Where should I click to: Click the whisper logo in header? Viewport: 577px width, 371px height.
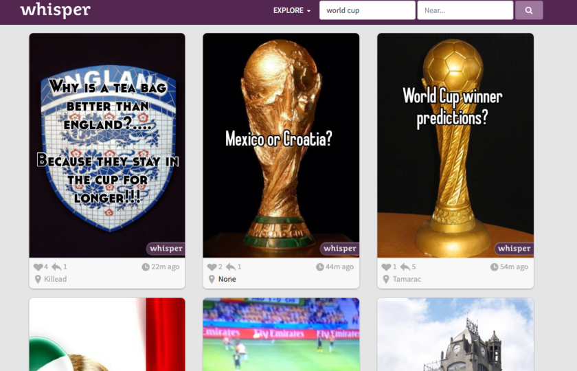tap(55, 10)
